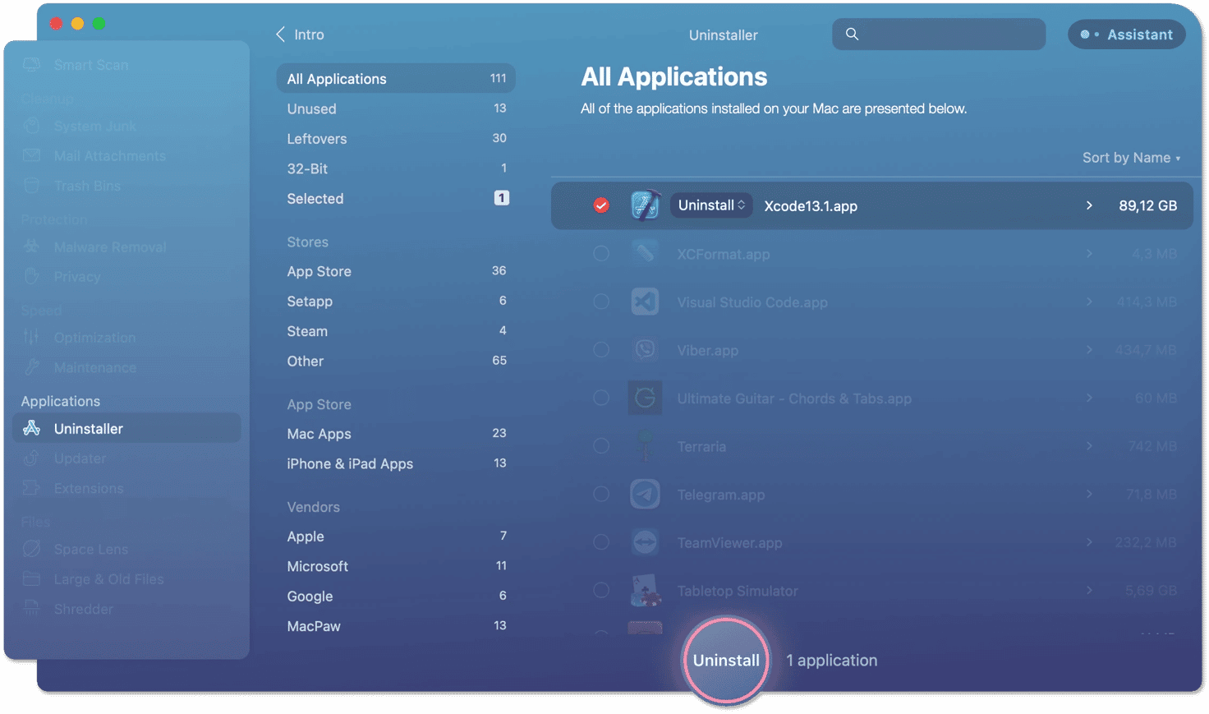Check the Ultimate Guitar app checkbox
This screenshot has width=1209, height=714.
601,398
